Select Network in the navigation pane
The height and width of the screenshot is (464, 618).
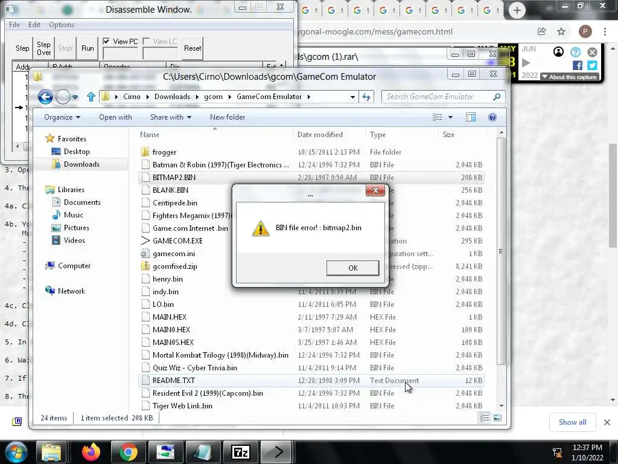pos(71,291)
